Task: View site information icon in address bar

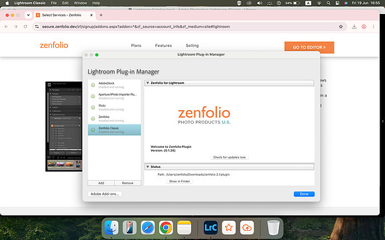Action: pos(37,27)
